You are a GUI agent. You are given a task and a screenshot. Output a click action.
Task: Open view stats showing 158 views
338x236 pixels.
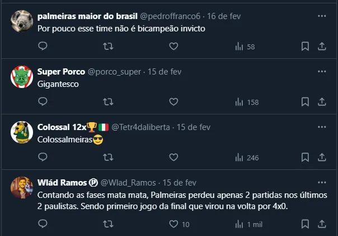(x=246, y=102)
